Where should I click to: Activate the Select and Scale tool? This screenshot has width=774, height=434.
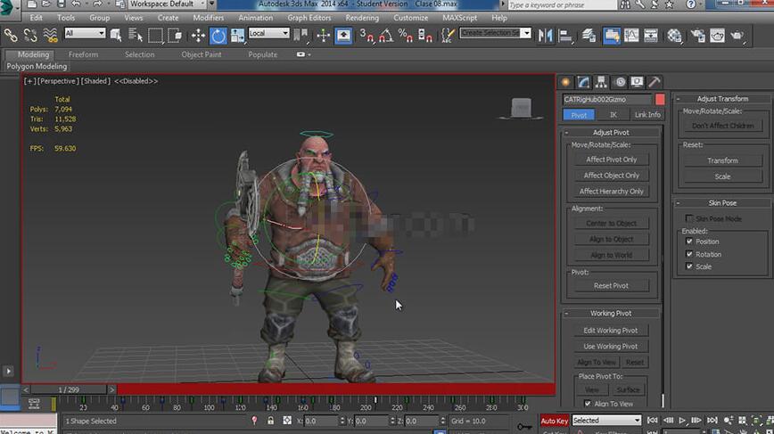(237, 35)
